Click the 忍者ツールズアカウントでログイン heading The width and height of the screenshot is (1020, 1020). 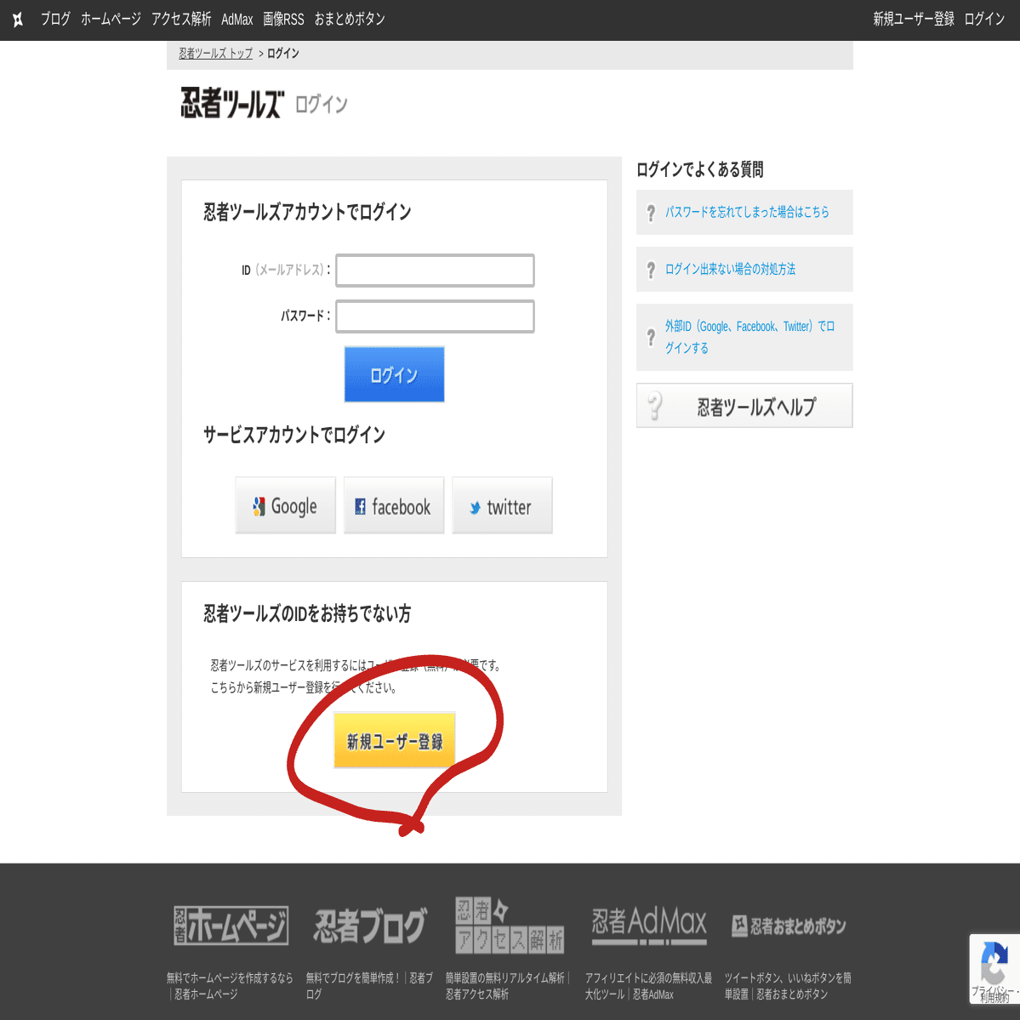pyautogui.click(x=307, y=212)
